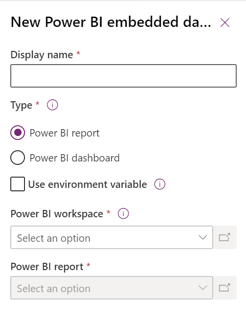
Task: Click the Display name text field
Action: pos(123,76)
